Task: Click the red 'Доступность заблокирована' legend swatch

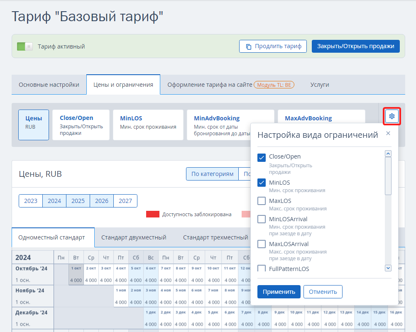Action: pos(153,214)
